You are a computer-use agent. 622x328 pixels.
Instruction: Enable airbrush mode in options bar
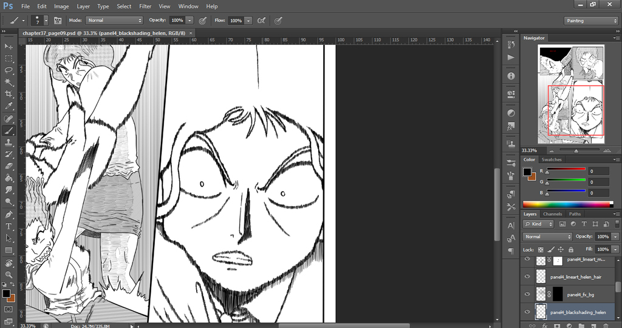262,20
